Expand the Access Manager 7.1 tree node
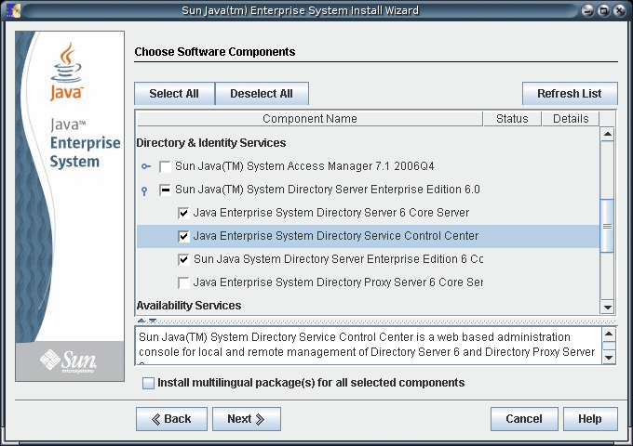633x446 pixels. [x=146, y=166]
